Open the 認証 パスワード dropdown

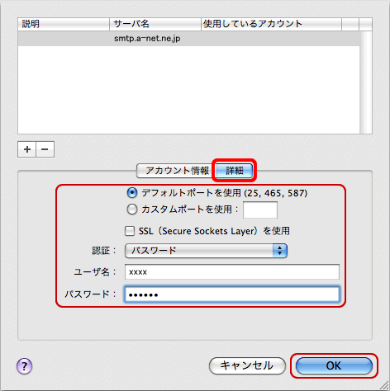click(206, 251)
